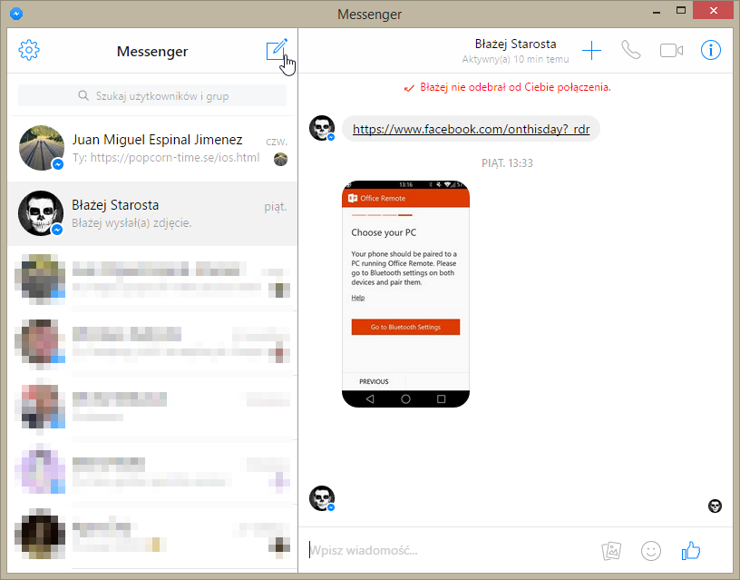Click 'Błażej nie odebrał od Ciebie połączenia' notice
This screenshot has width=740, height=580.
click(x=515, y=87)
